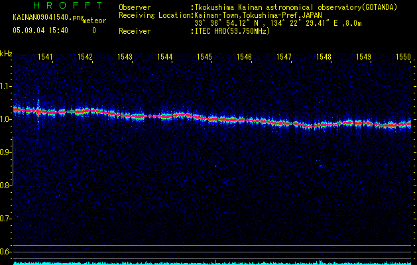Click the 1549 time axis marker
The image size is (417, 265).
[x=363, y=56]
